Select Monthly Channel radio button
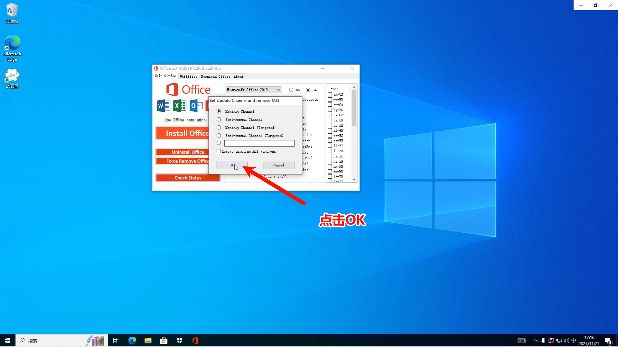The height and width of the screenshot is (347, 618). (219, 111)
